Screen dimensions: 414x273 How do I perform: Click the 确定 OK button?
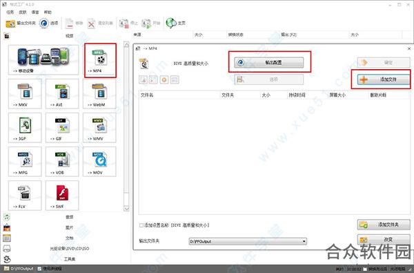(x=384, y=63)
